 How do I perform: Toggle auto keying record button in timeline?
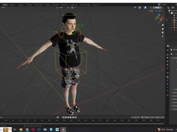[x=58, y=117]
